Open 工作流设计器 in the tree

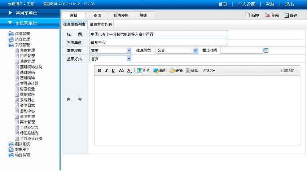point(29,139)
